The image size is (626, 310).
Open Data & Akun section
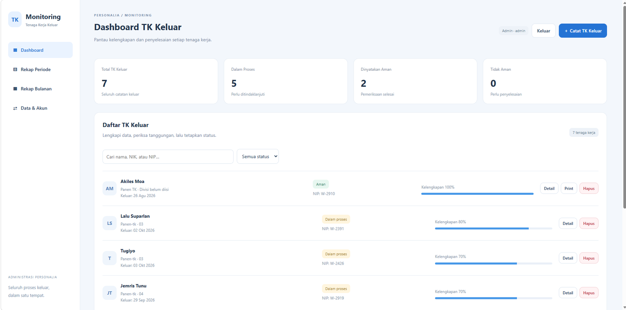(x=40, y=108)
